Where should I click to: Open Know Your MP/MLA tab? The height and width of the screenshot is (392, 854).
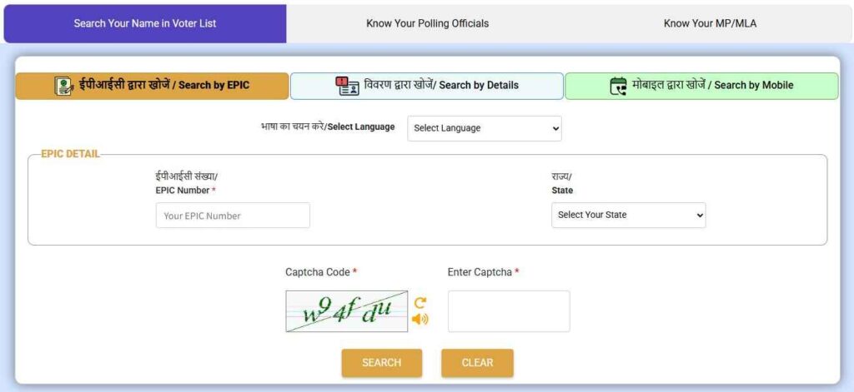pos(709,23)
